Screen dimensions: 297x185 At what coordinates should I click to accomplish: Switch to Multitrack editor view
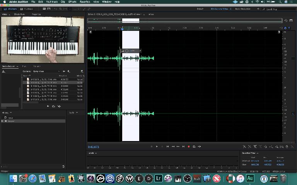tap(26, 8)
